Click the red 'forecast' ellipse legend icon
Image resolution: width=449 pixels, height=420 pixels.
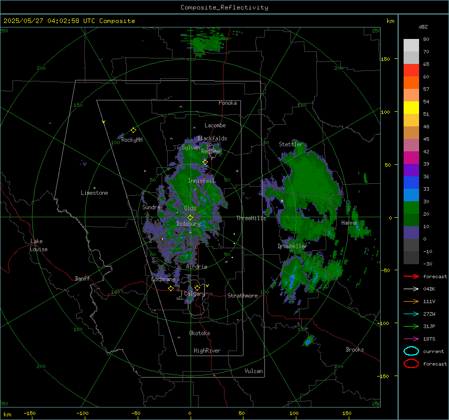point(411,364)
